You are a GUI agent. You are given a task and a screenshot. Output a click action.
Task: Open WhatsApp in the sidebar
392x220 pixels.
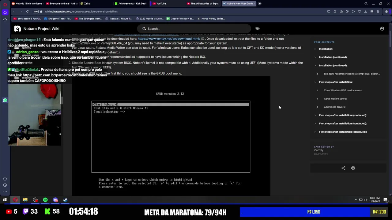coord(5,100)
